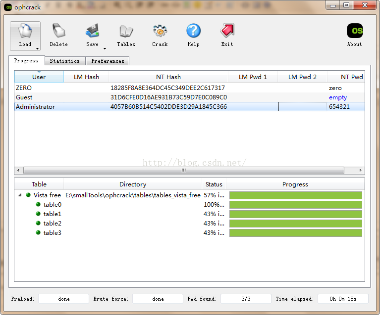The image size is (380, 315).
Task: Open the Tables book icon
Action: pos(126,31)
